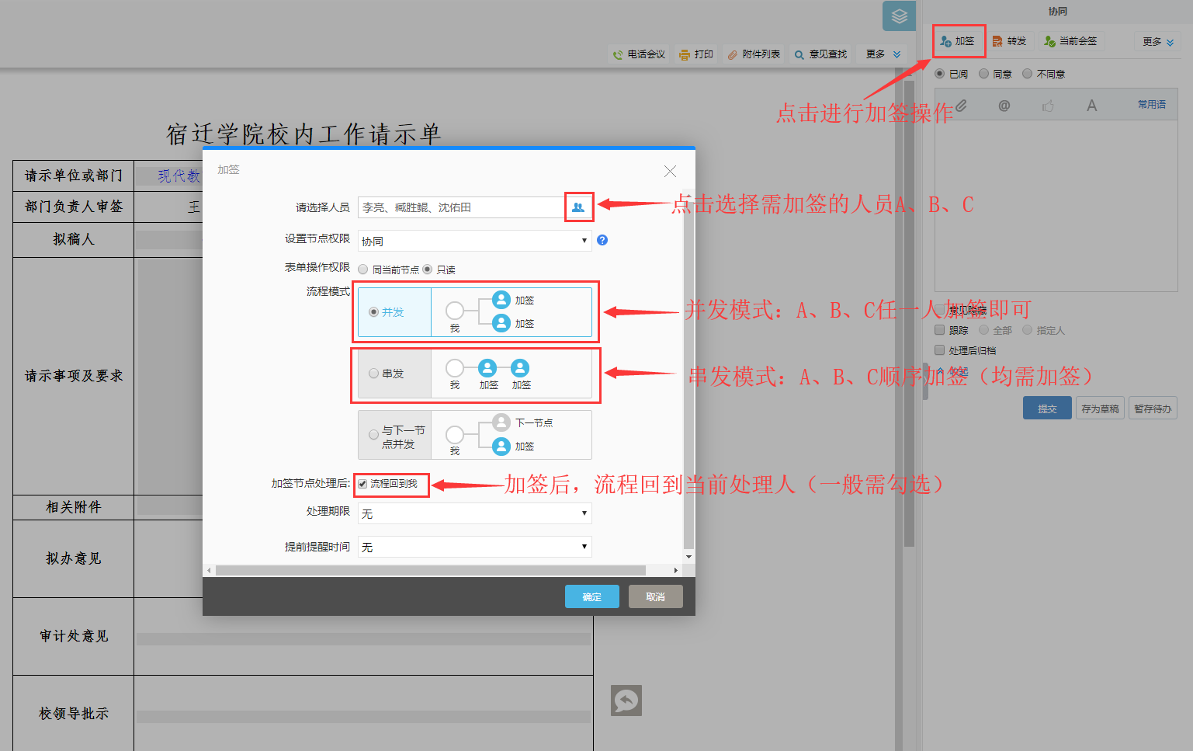Click the blue help question mark icon
Viewport: 1193px width, 751px height.
[602, 241]
